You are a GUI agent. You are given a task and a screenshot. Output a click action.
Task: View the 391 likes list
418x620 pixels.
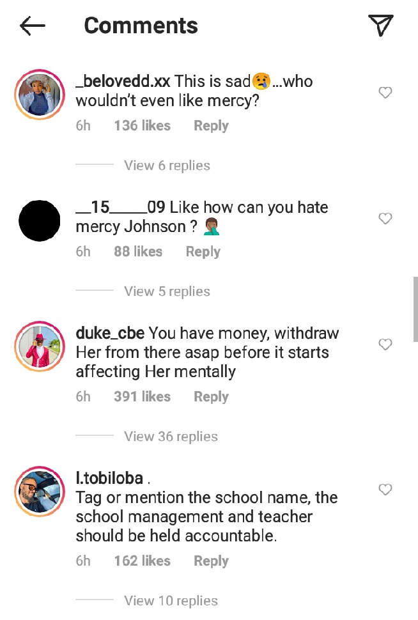pos(143,396)
